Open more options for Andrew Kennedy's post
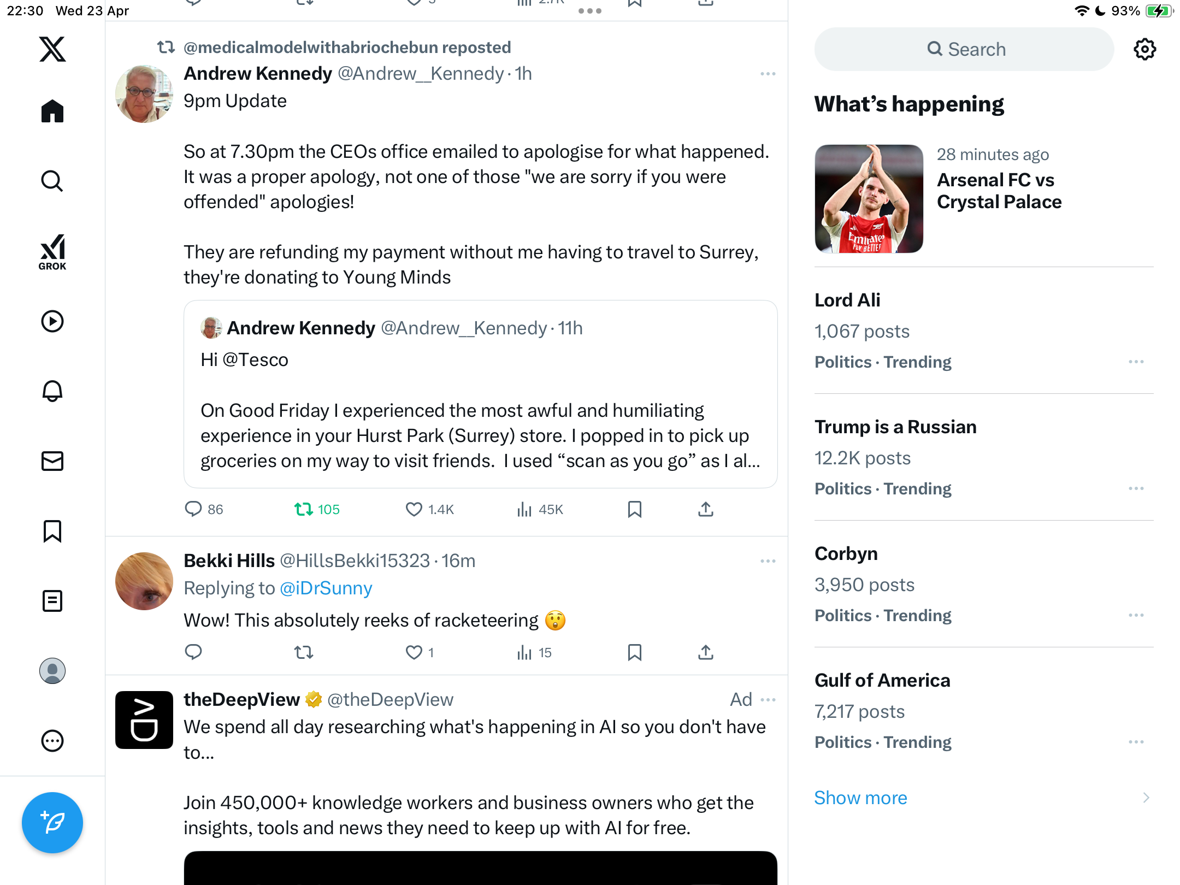1180x885 pixels. pos(768,74)
